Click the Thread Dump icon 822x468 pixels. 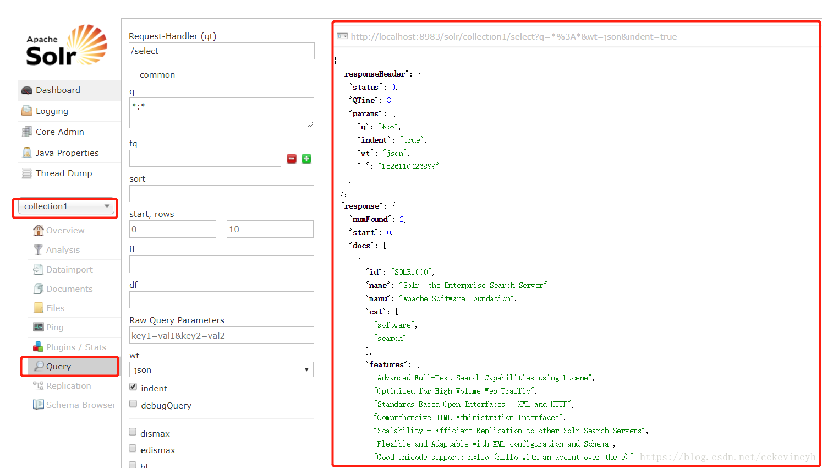coord(27,173)
